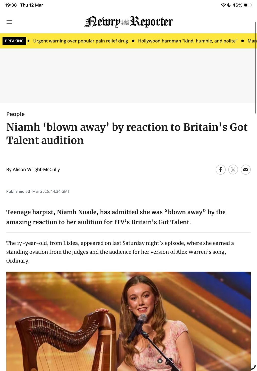Share article on X icon
This screenshot has width=257, height=371.
coord(233,170)
